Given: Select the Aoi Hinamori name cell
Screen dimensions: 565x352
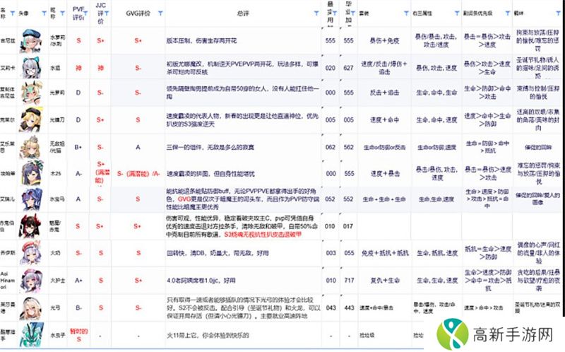Looking at the screenshot, I should pos(8,280).
